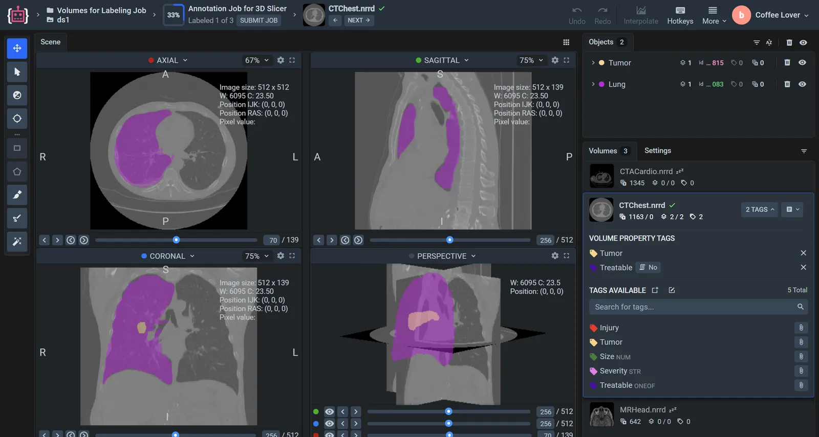Open AXIAL view settings gear
Screen dimensions: 819x437
pyautogui.click(x=281, y=60)
